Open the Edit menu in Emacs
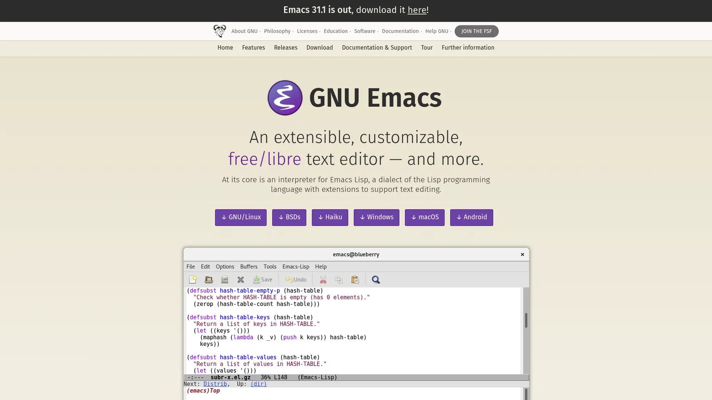The height and width of the screenshot is (400, 712). tap(206, 267)
